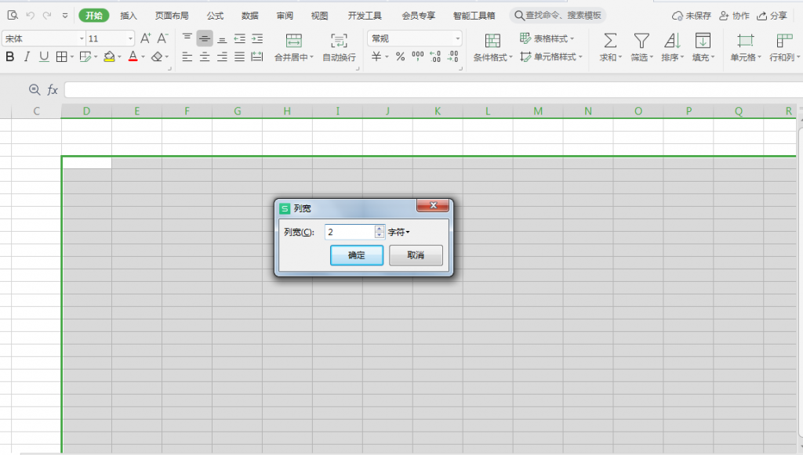Click the command search box

[x=558, y=16]
